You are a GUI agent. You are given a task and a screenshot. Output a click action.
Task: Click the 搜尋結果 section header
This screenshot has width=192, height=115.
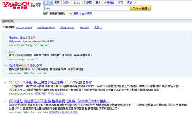(8, 21)
